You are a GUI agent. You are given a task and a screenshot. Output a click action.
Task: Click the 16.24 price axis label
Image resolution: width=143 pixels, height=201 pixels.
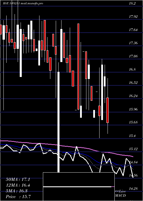(134, 96)
